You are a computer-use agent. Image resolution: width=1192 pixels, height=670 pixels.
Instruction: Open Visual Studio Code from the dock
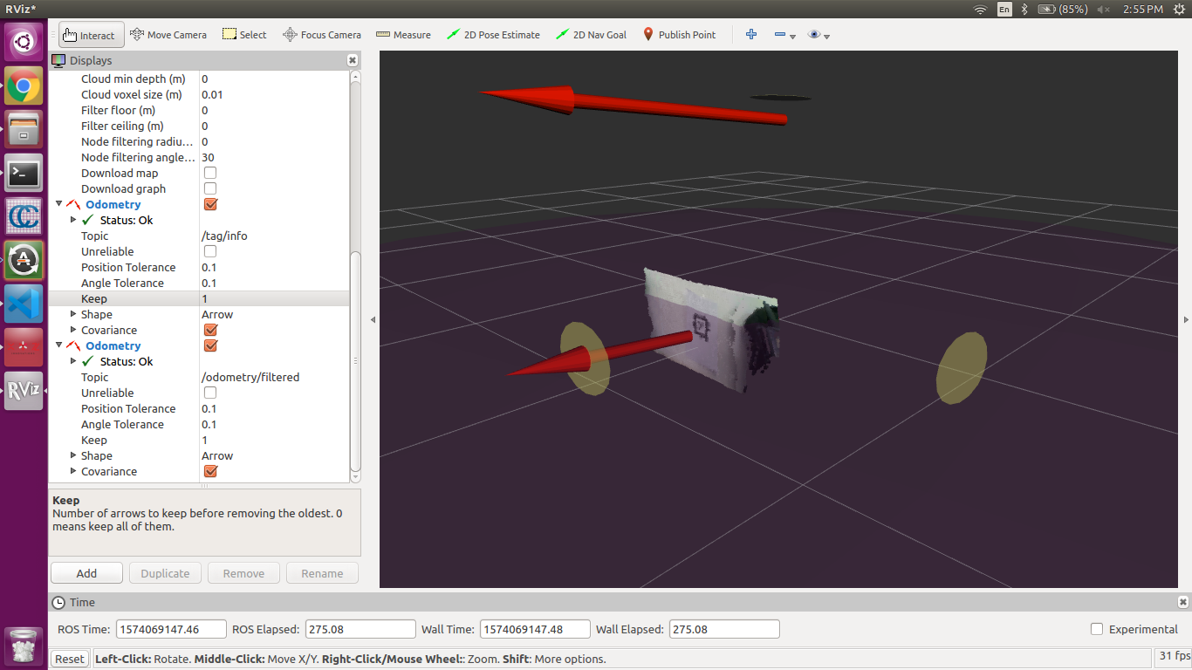24,304
